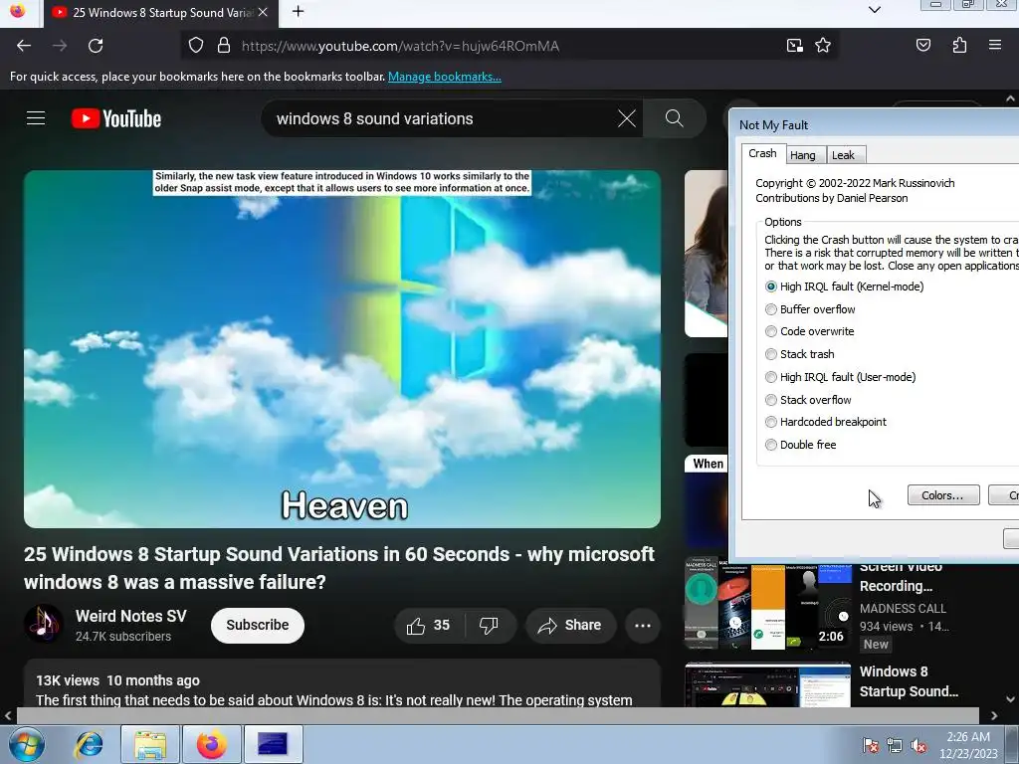This screenshot has height=764, width=1019.
Task: Open MADNESS CALL 2:06 video thumbnail
Action: [767, 606]
